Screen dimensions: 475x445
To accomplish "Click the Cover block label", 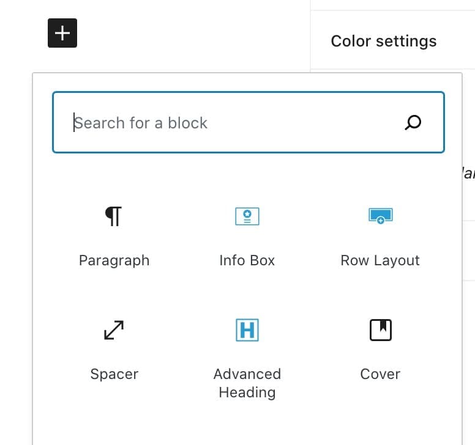I will [380, 374].
